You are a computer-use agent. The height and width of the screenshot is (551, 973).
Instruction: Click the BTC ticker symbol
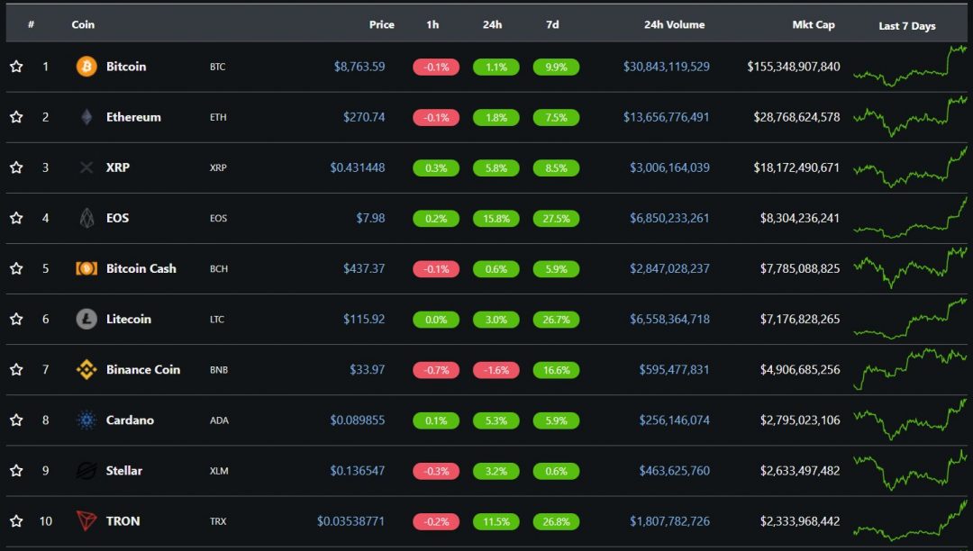[x=218, y=67]
